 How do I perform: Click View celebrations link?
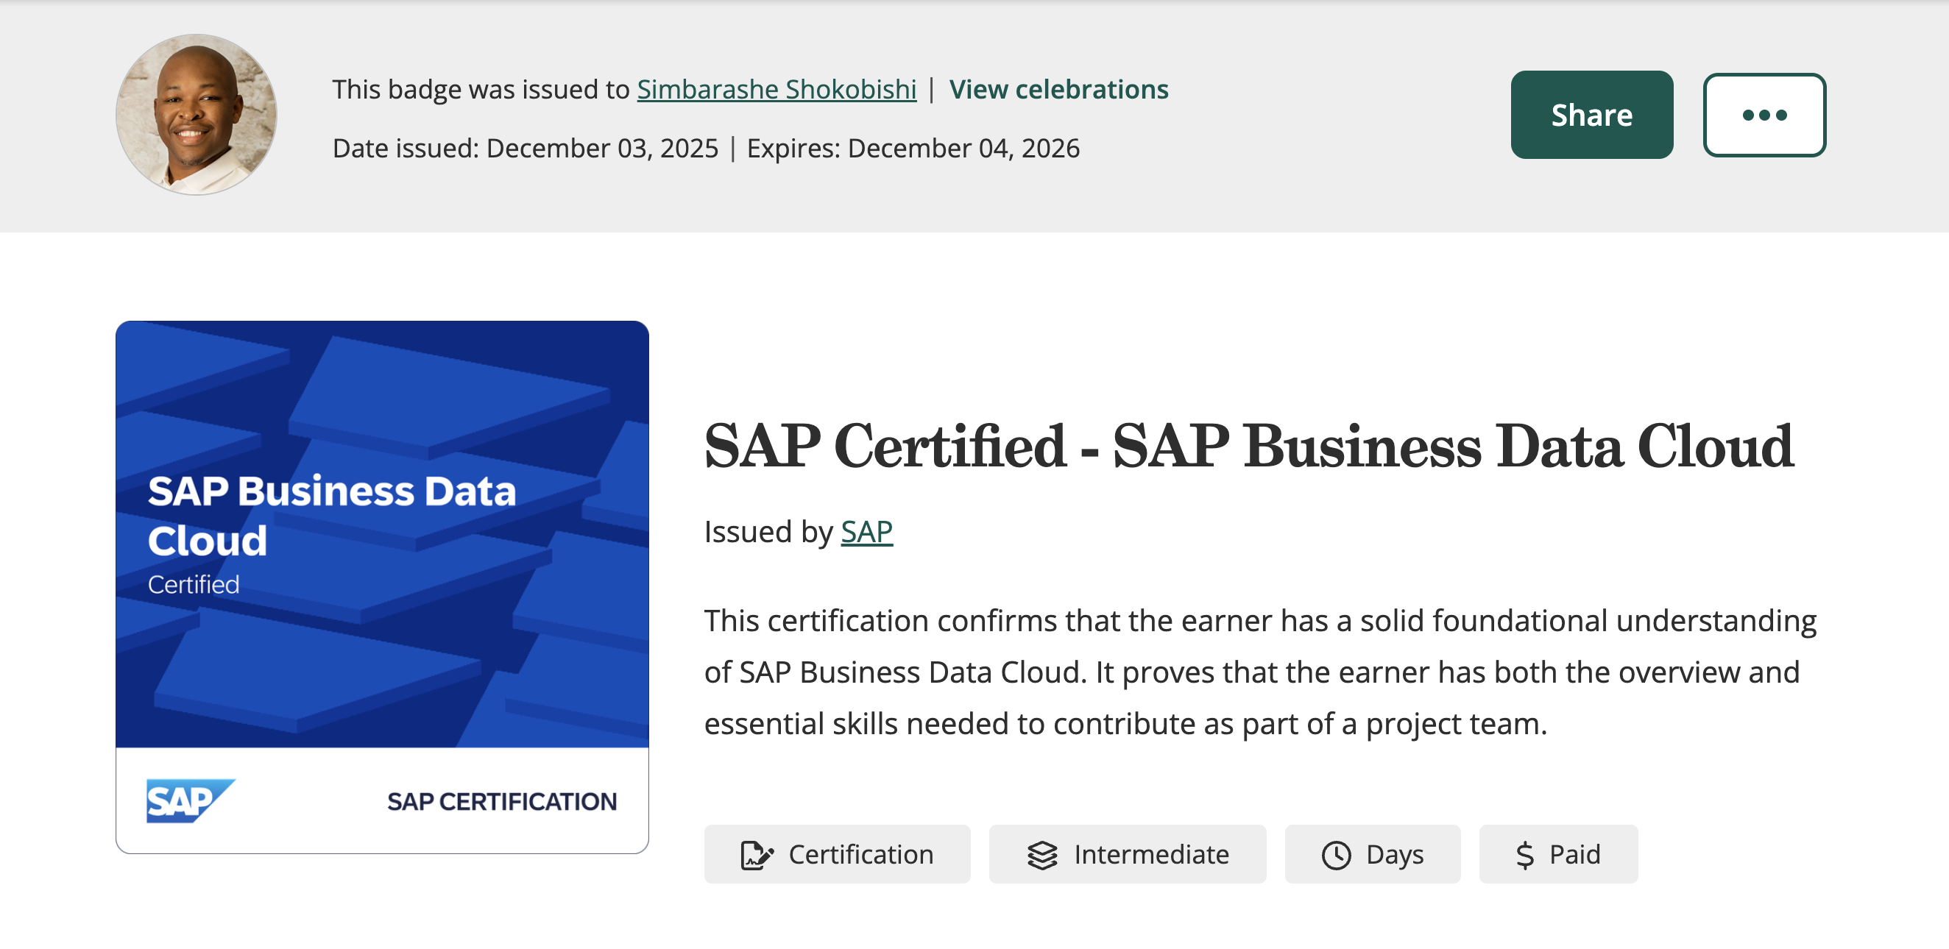1058,89
